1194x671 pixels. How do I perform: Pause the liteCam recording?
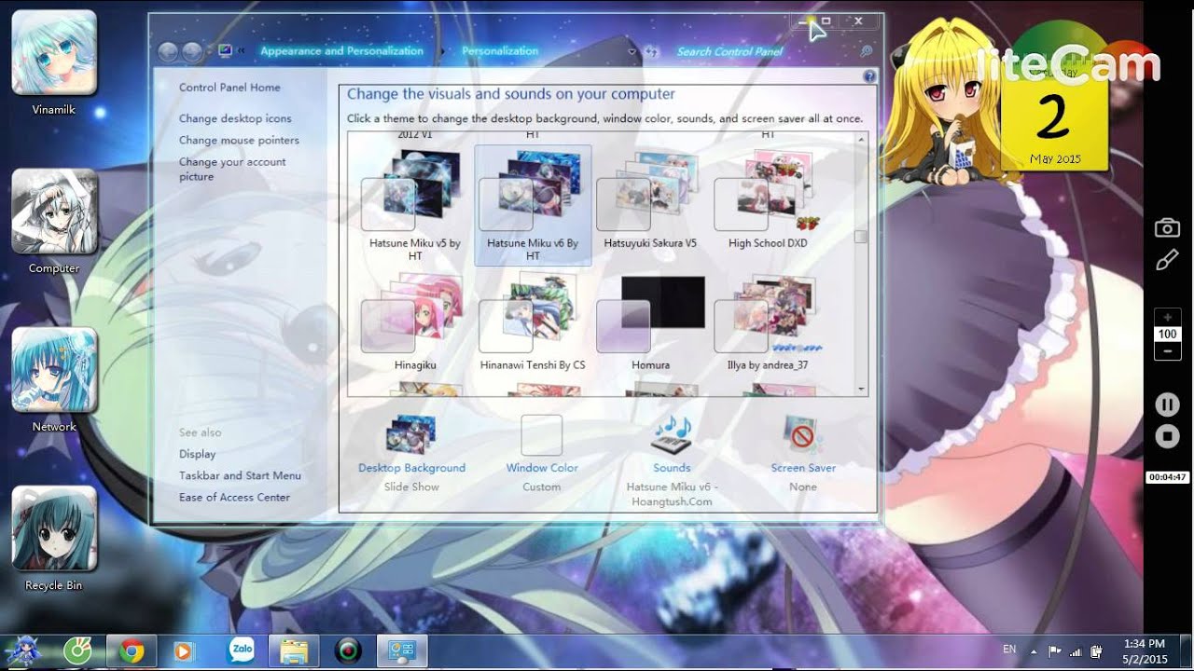point(1167,404)
